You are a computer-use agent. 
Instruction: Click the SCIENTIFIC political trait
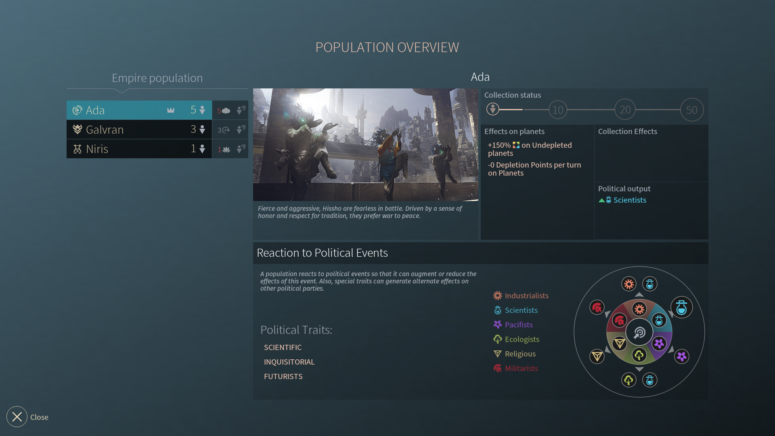pyautogui.click(x=283, y=348)
